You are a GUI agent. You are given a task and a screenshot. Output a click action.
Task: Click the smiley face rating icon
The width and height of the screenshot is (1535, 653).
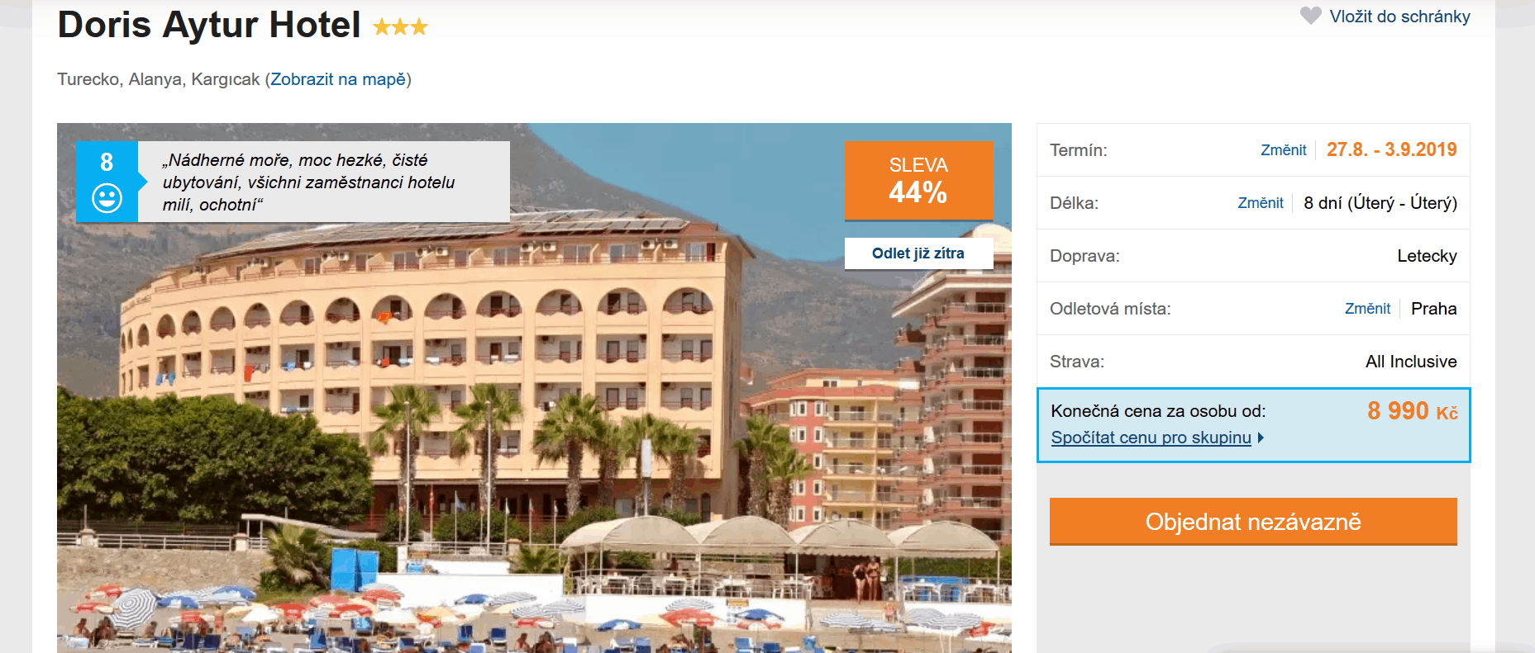(107, 198)
